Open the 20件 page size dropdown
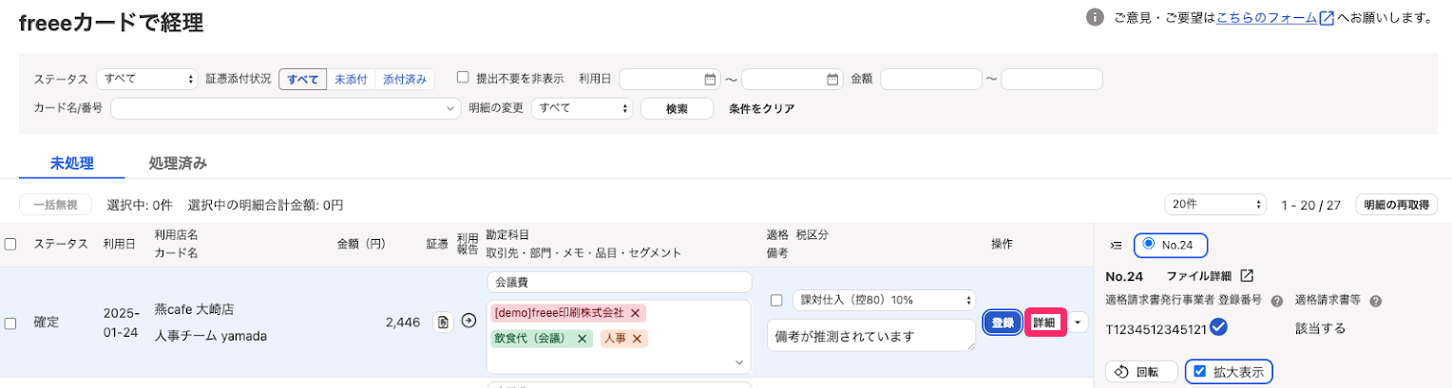The width and height of the screenshot is (1452, 388). (x=1215, y=205)
